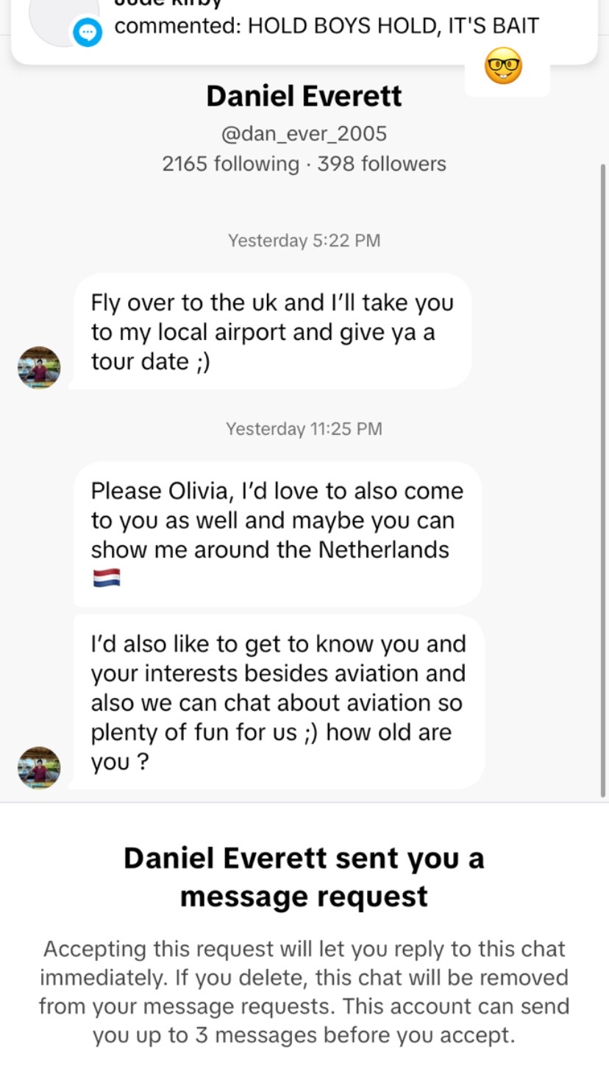
Task: Tap the "sent you a message request" heading
Action: [x=304, y=877]
